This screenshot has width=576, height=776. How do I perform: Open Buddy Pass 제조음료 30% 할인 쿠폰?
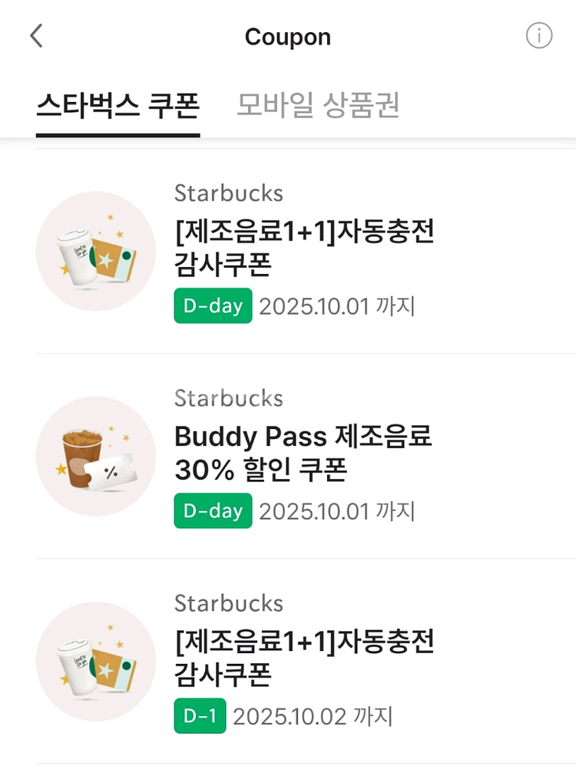(x=303, y=452)
